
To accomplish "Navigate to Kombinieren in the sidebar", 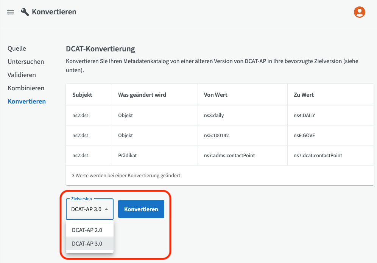I will pyautogui.click(x=26, y=88).
